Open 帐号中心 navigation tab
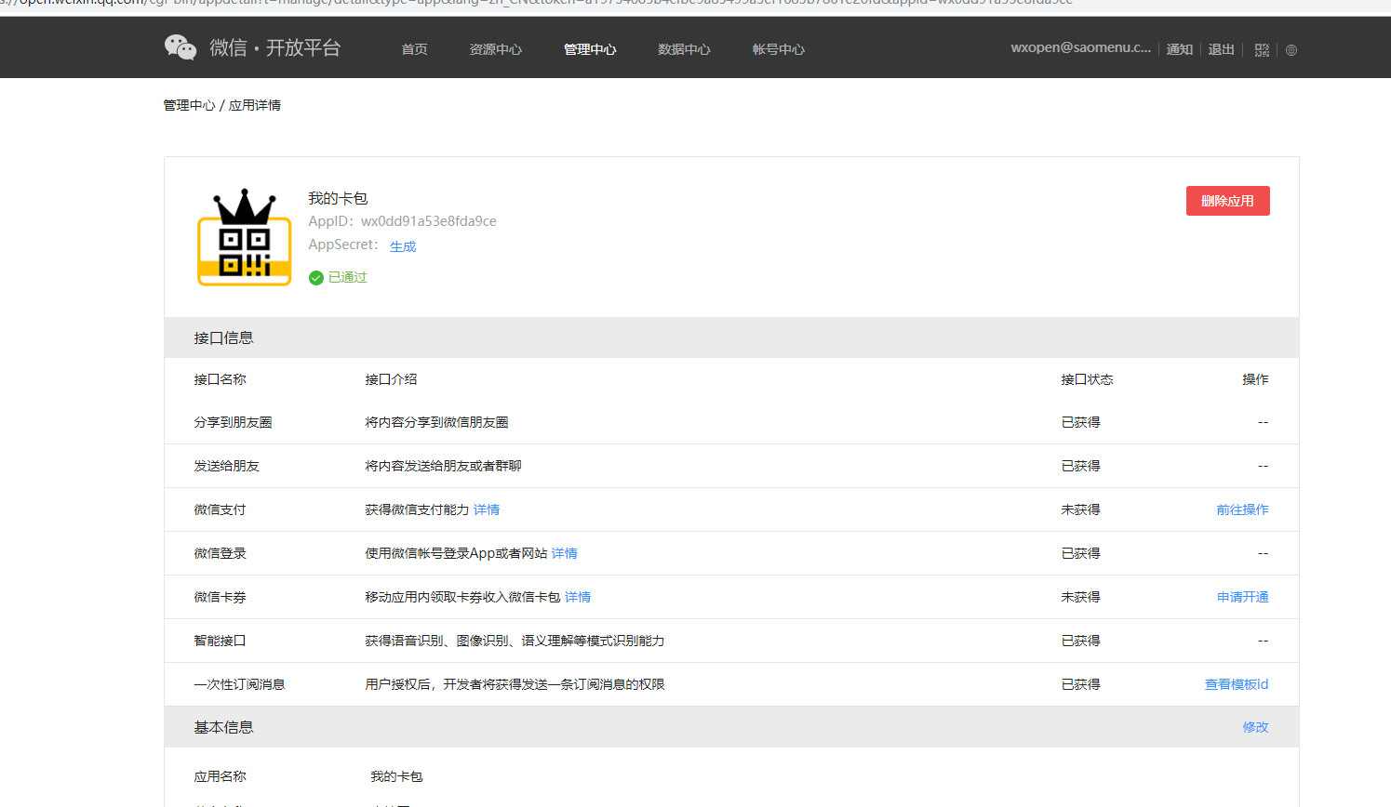Viewport: 1391px width, 807px height. pyautogui.click(x=778, y=49)
